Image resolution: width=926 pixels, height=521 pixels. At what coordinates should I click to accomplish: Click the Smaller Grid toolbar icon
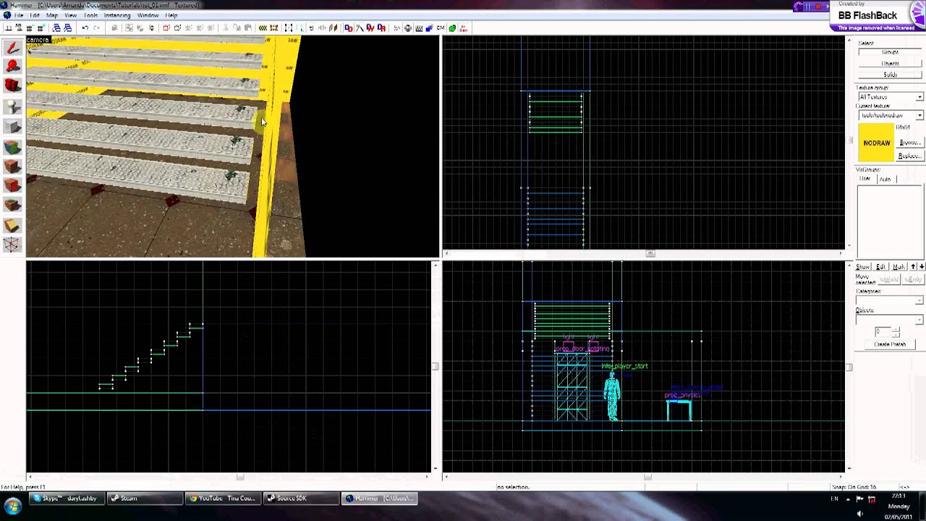[x=29, y=28]
